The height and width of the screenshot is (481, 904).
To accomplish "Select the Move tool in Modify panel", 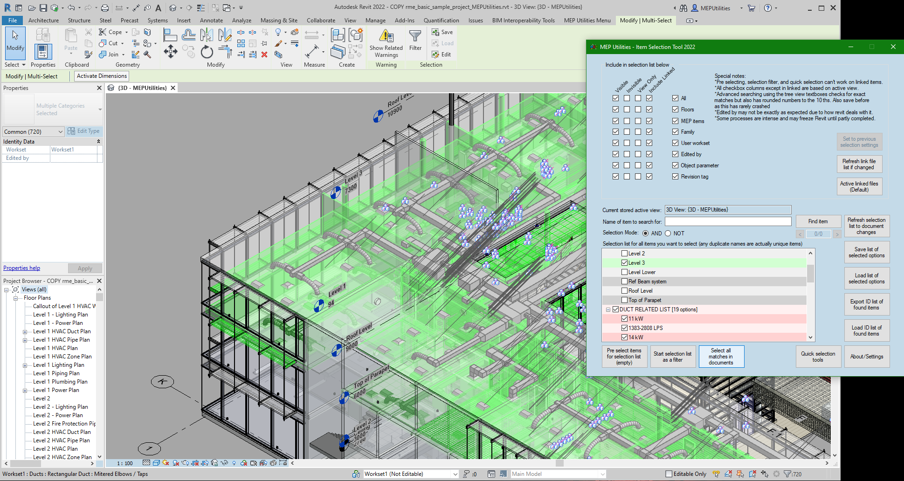I will pos(170,52).
